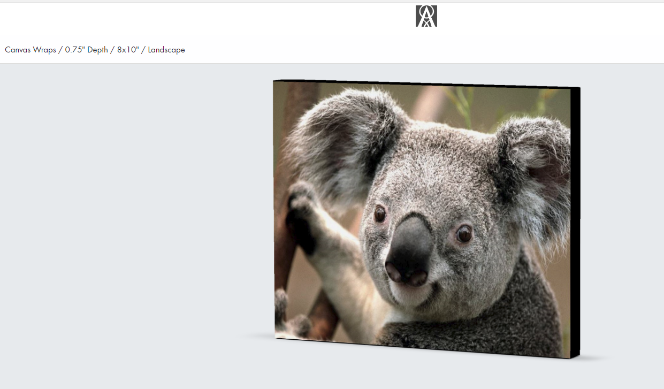
Task: Click the koala's black nose on canvas
Action: pos(409,249)
